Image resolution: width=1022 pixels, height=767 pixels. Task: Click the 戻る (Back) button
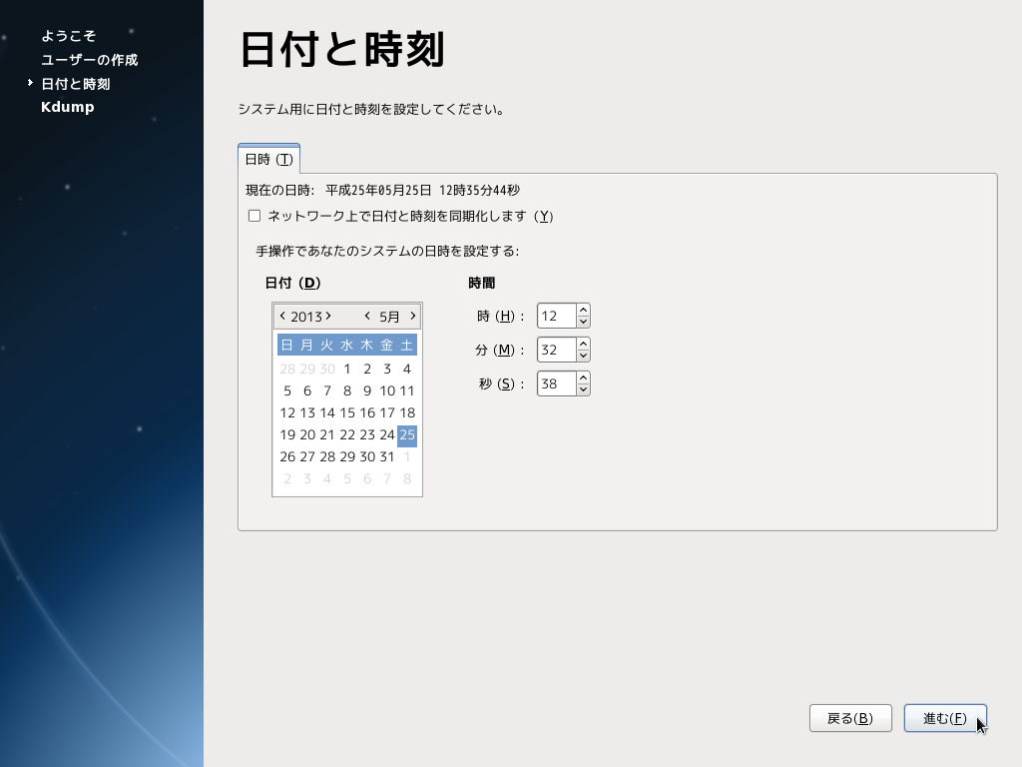coord(849,718)
